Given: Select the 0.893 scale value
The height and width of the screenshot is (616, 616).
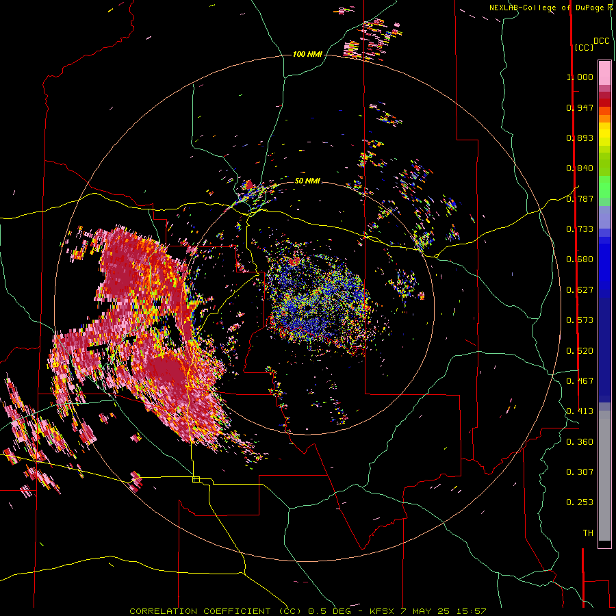Looking at the screenshot, I should (580, 138).
